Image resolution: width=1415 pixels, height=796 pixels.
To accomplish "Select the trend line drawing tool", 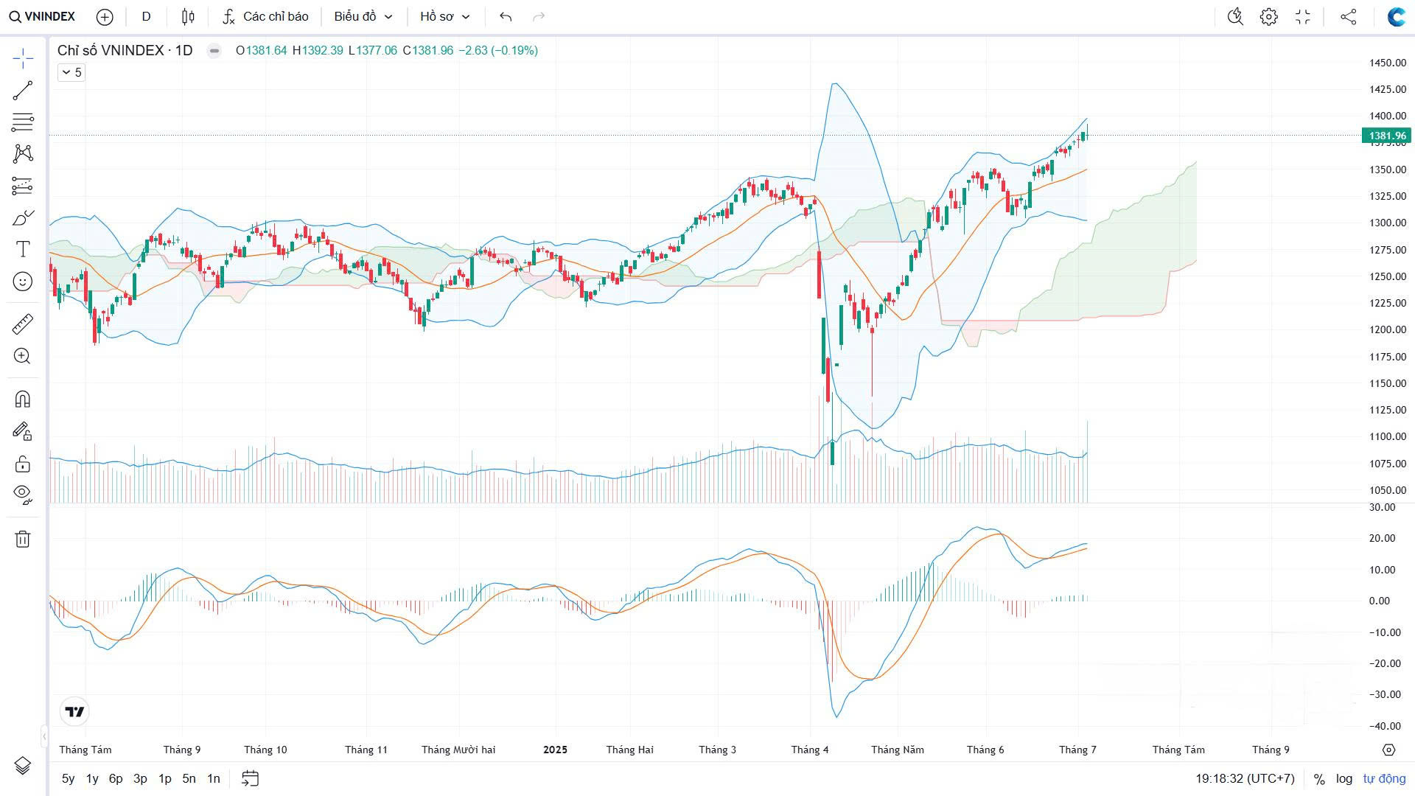I will point(23,90).
